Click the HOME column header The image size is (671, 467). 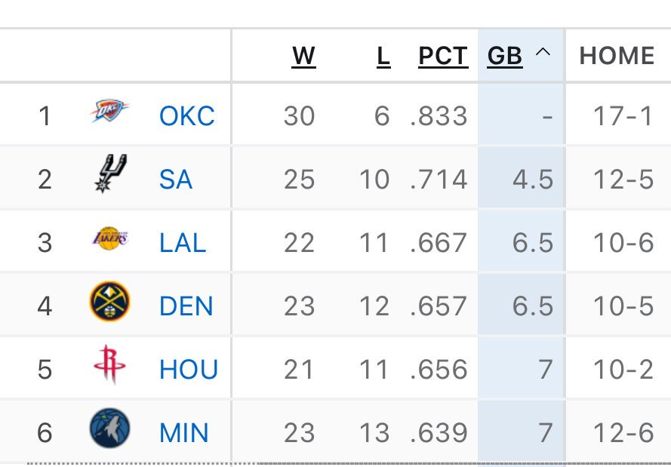coord(616,56)
